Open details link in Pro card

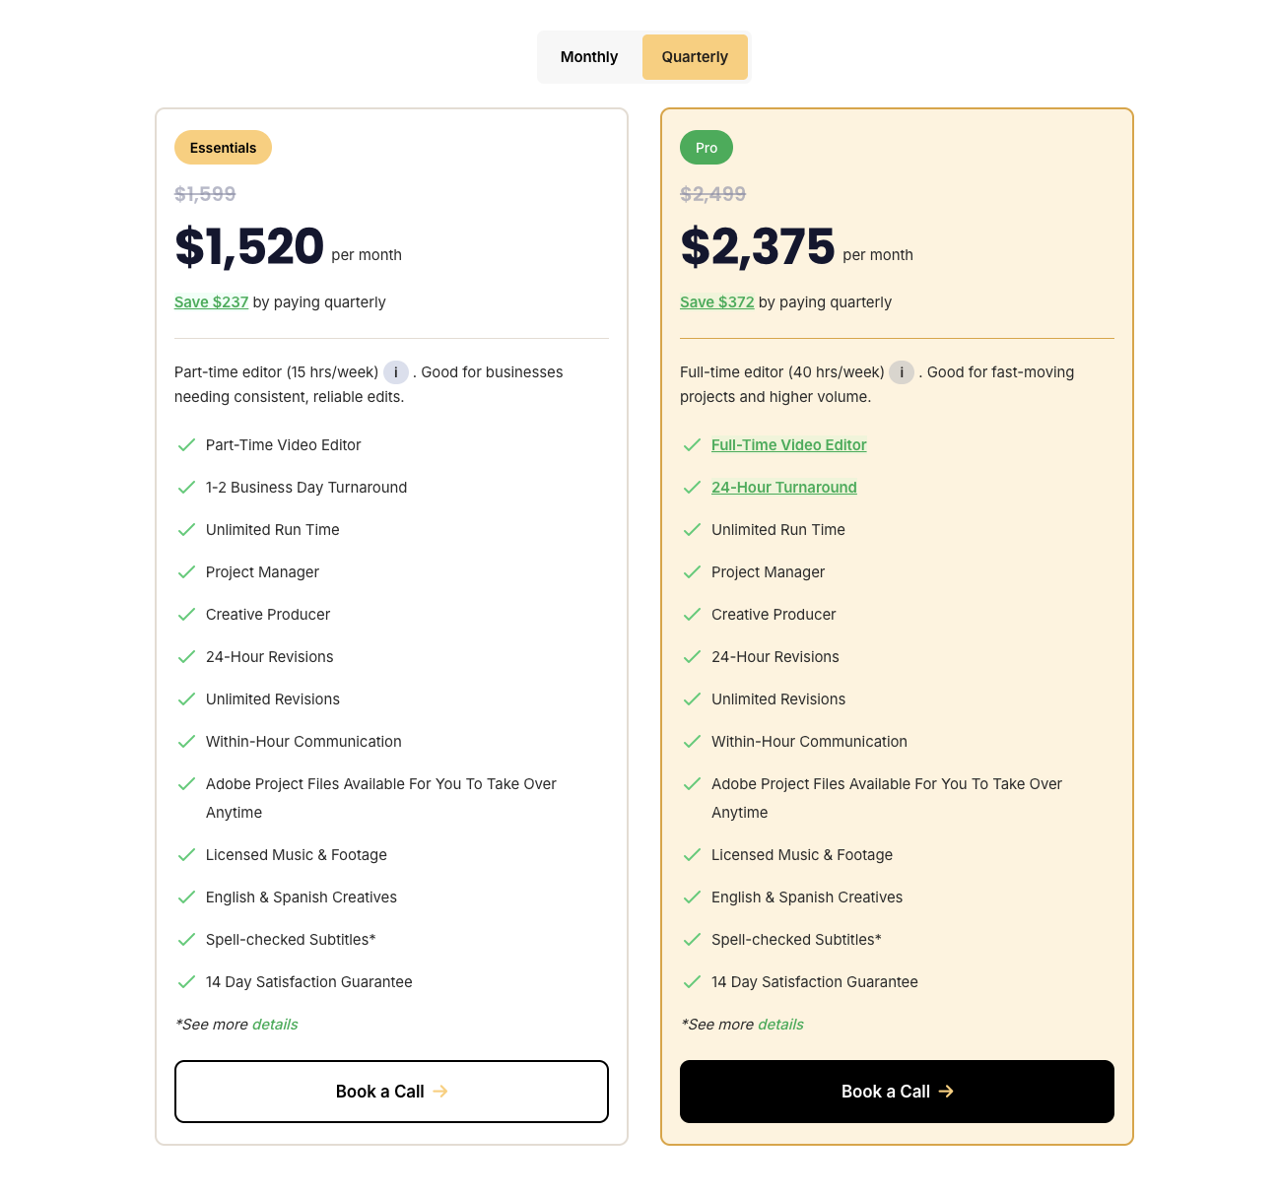coord(780,1025)
